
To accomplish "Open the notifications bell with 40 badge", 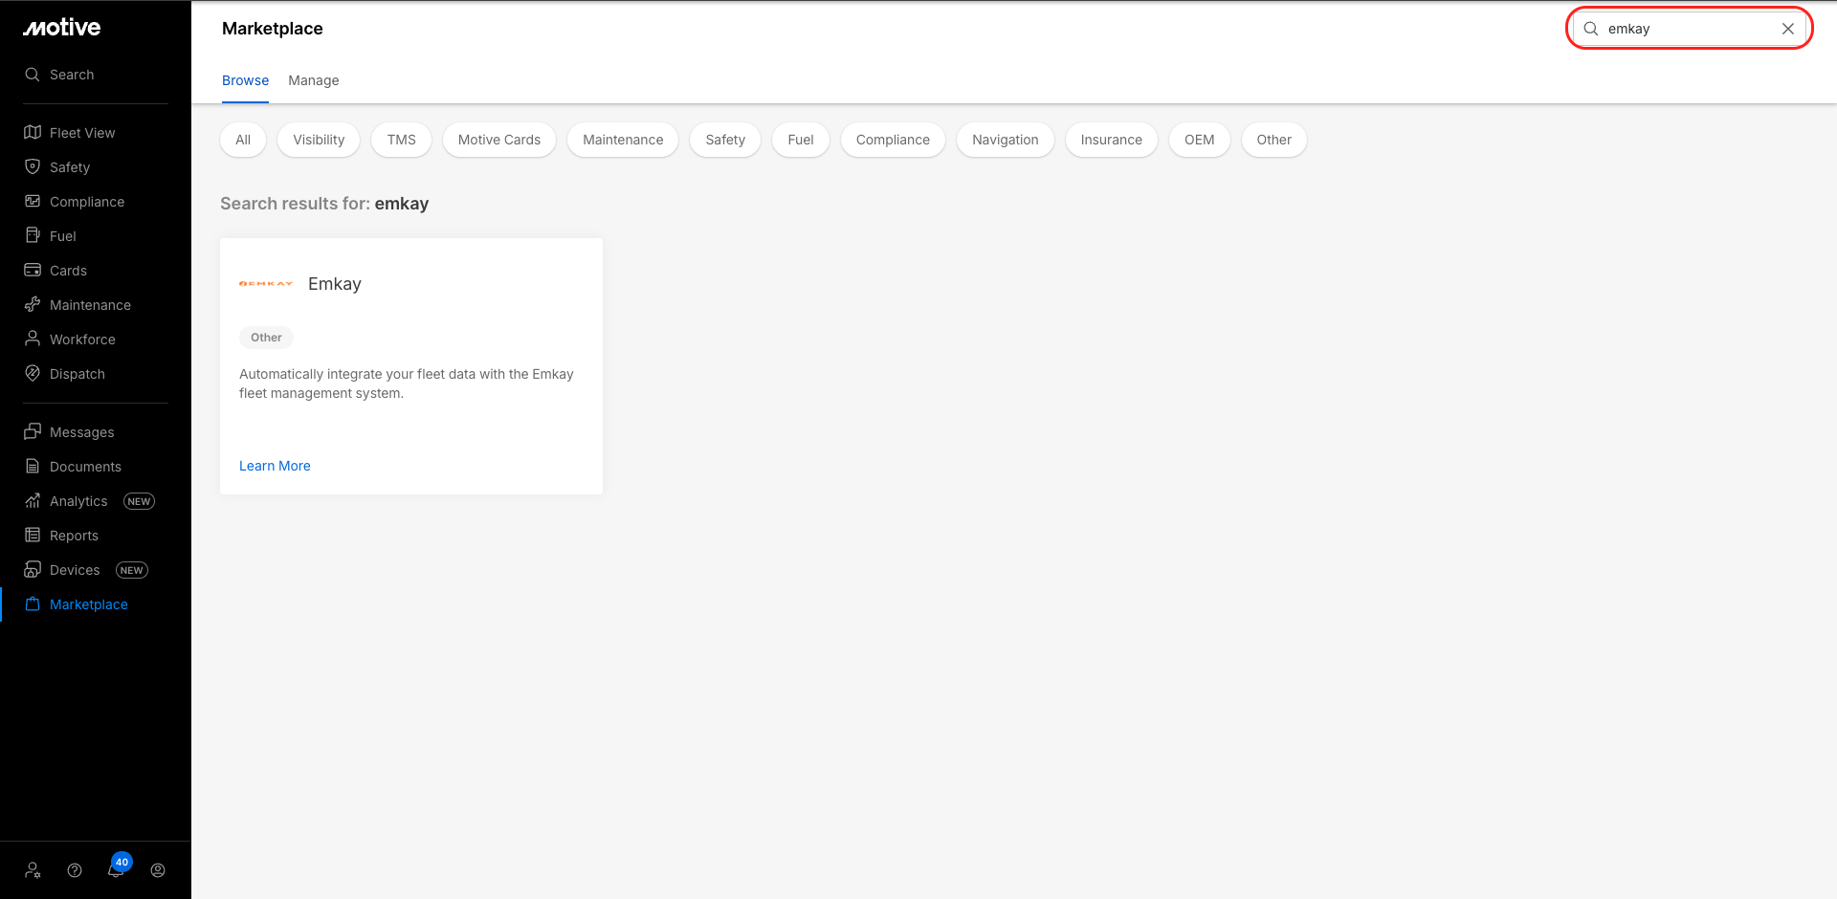I will (116, 869).
